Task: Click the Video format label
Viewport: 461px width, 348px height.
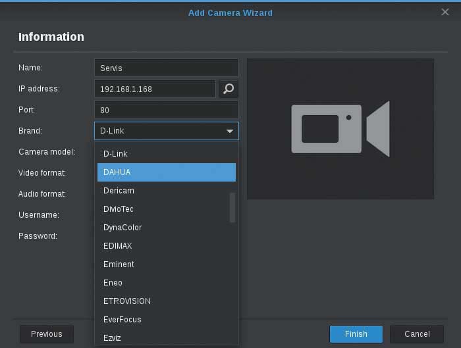Action: (x=42, y=172)
